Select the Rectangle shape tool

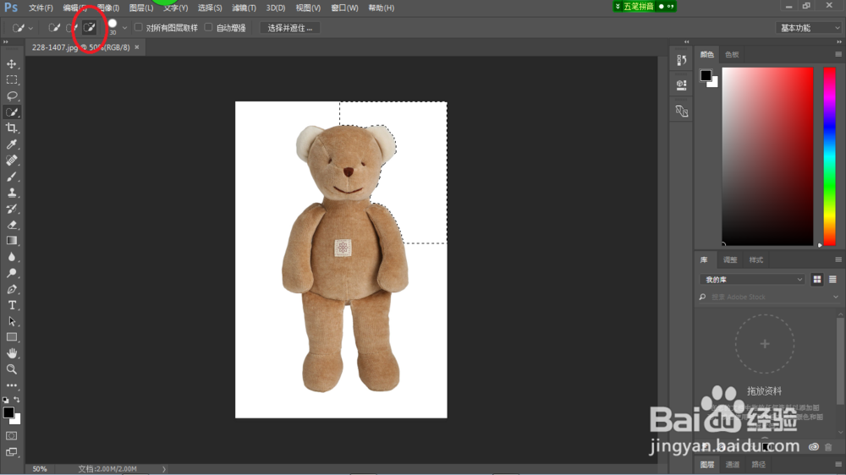point(11,337)
